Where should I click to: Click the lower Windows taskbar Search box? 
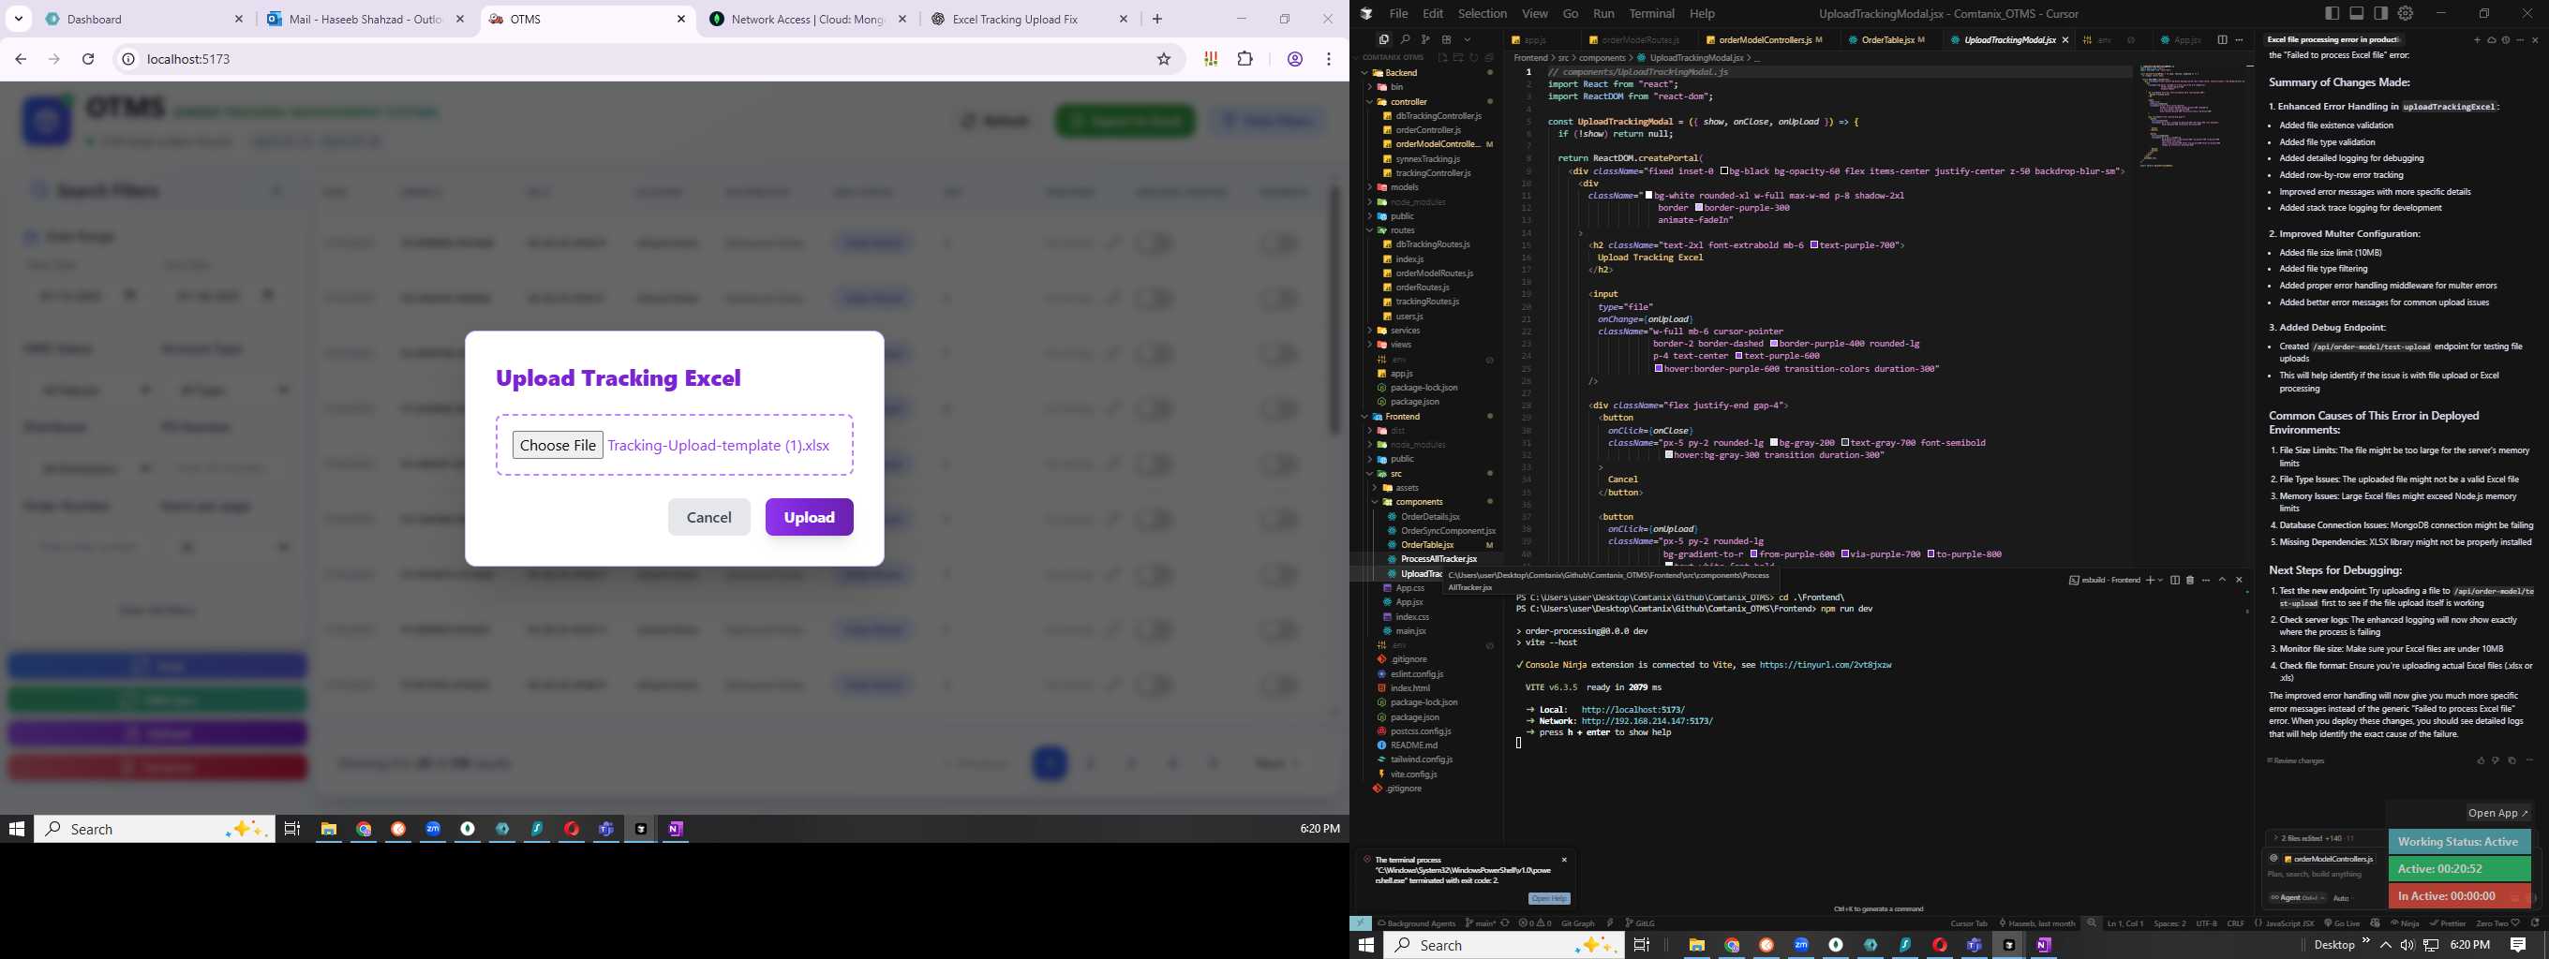(1504, 945)
